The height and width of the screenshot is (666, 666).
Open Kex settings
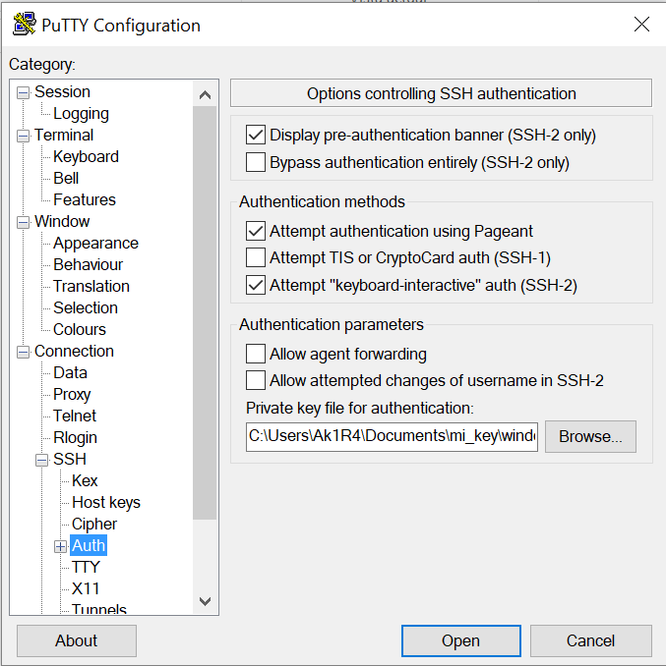[x=85, y=480]
